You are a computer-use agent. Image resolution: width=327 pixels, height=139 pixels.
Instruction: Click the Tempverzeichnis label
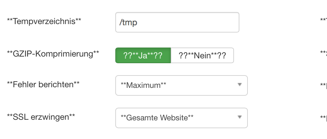click(44, 21)
